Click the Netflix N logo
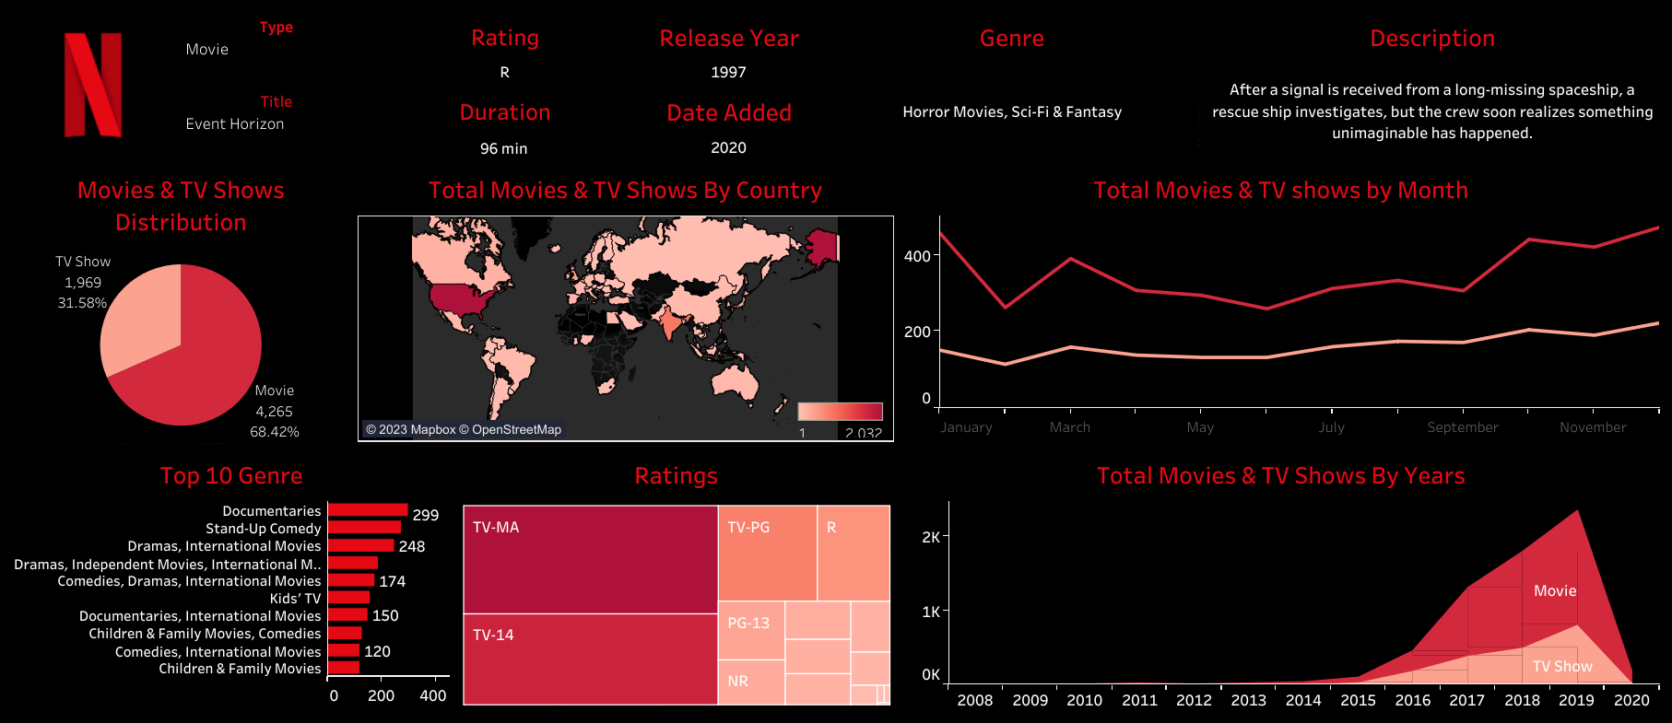The height and width of the screenshot is (723, 1672). point(93,85)
